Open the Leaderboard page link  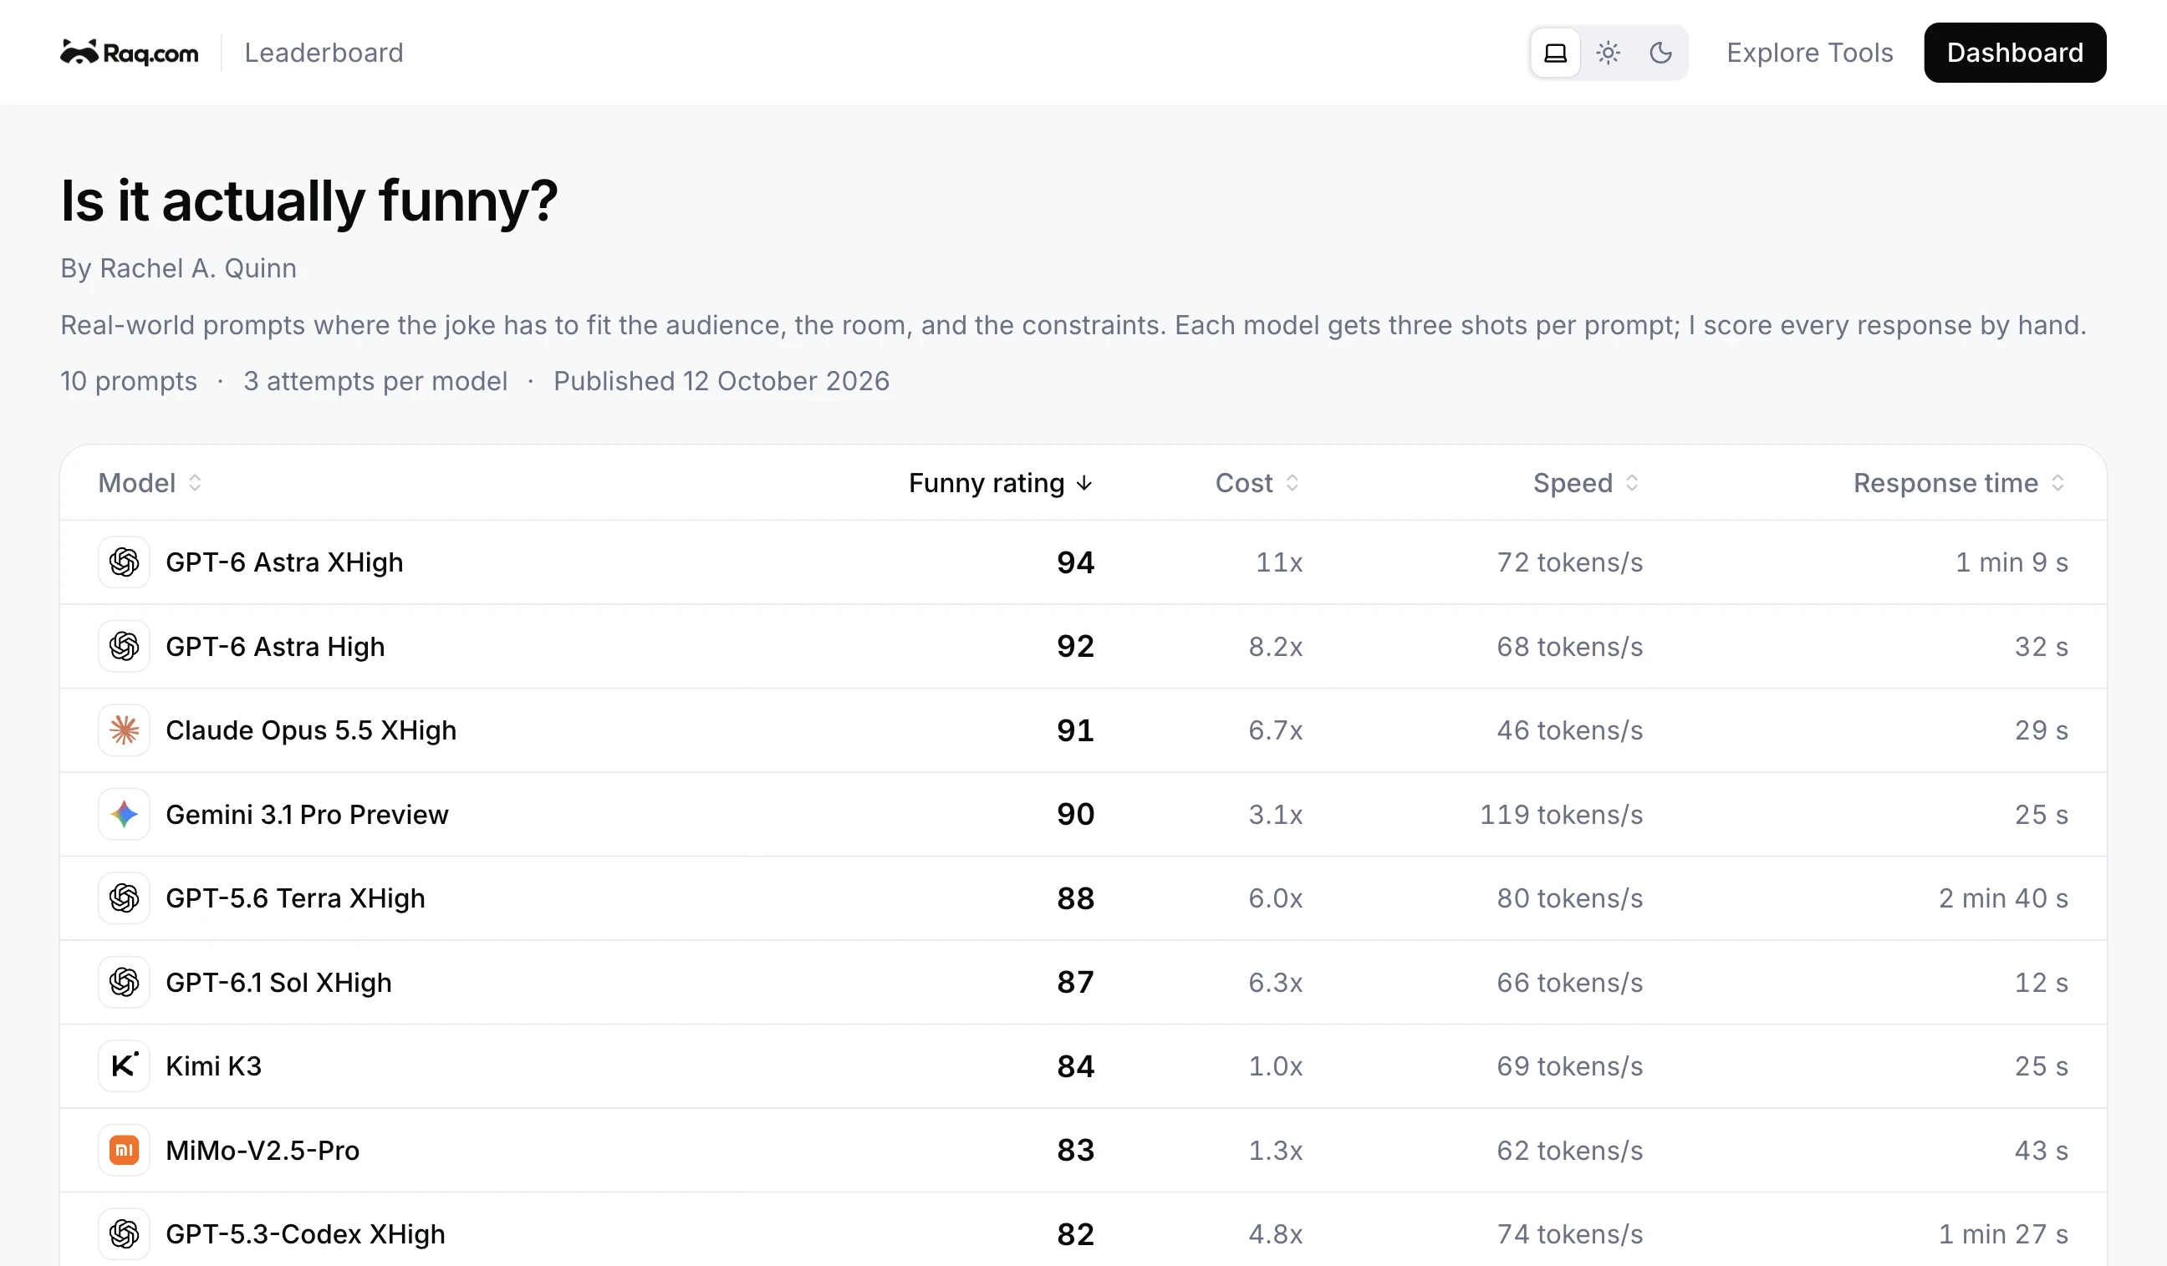pos(324,53)
